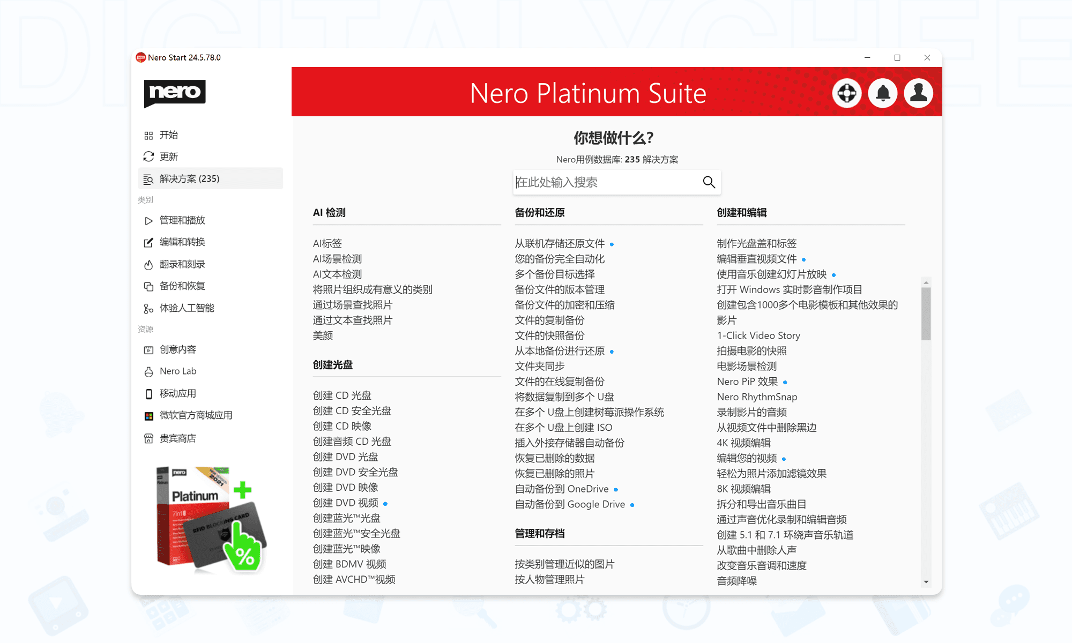Open the 贵宾商店 VIP store icon
1072x643 pixels.
148,438
